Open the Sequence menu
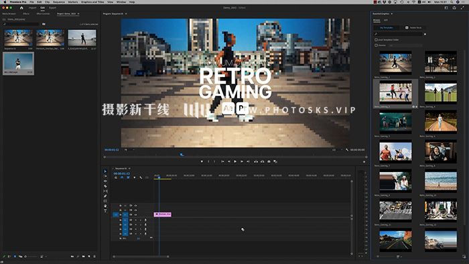Screen dimensions: 469x264 tap(59, 2)
